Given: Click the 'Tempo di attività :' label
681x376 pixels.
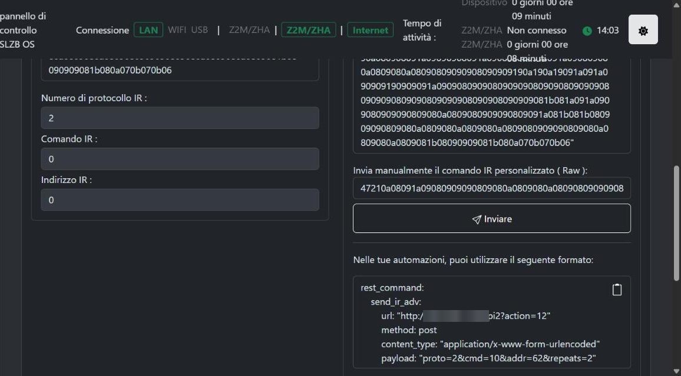Looking at the screenshot, I should pyautogui.click(x=422, y=31).
